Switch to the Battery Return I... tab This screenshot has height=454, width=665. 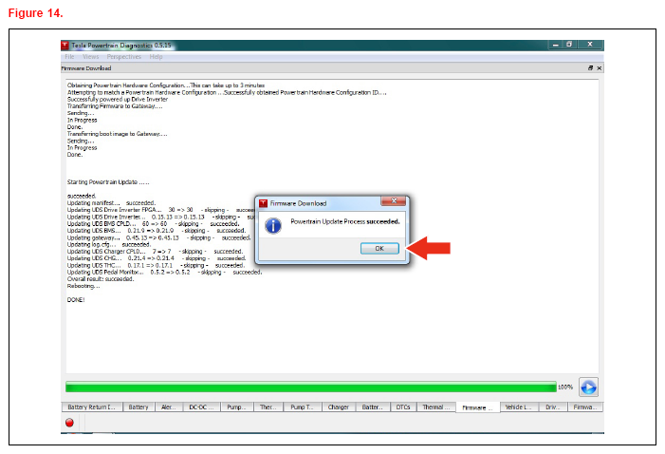[92, 407]
